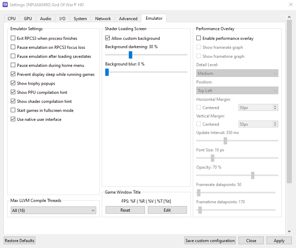Click the RPCS3 app icon in title bar
Screen dimensions: 296x248
5,5
